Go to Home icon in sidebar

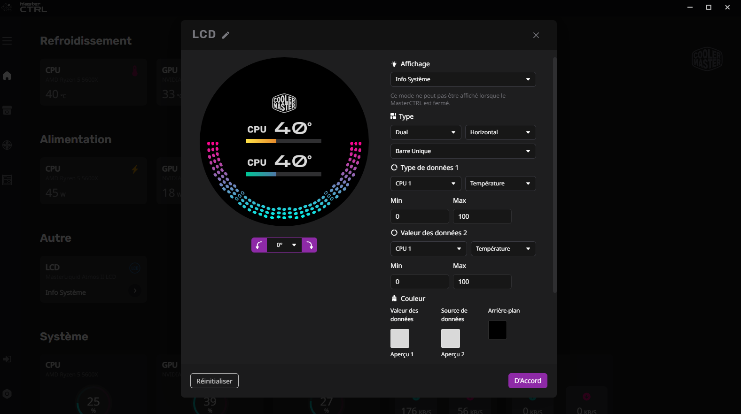click(7, 76)
